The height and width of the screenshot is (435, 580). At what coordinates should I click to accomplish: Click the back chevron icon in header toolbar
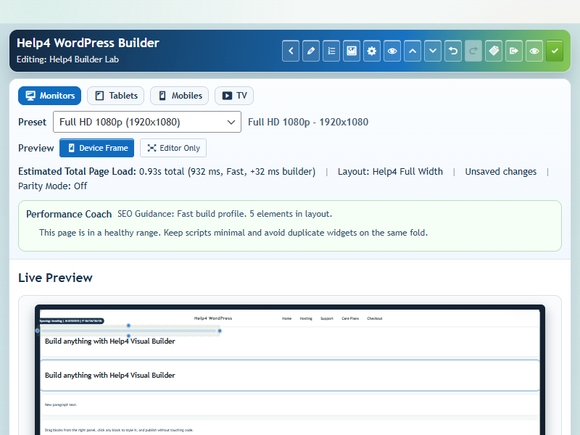coord(291,51)
